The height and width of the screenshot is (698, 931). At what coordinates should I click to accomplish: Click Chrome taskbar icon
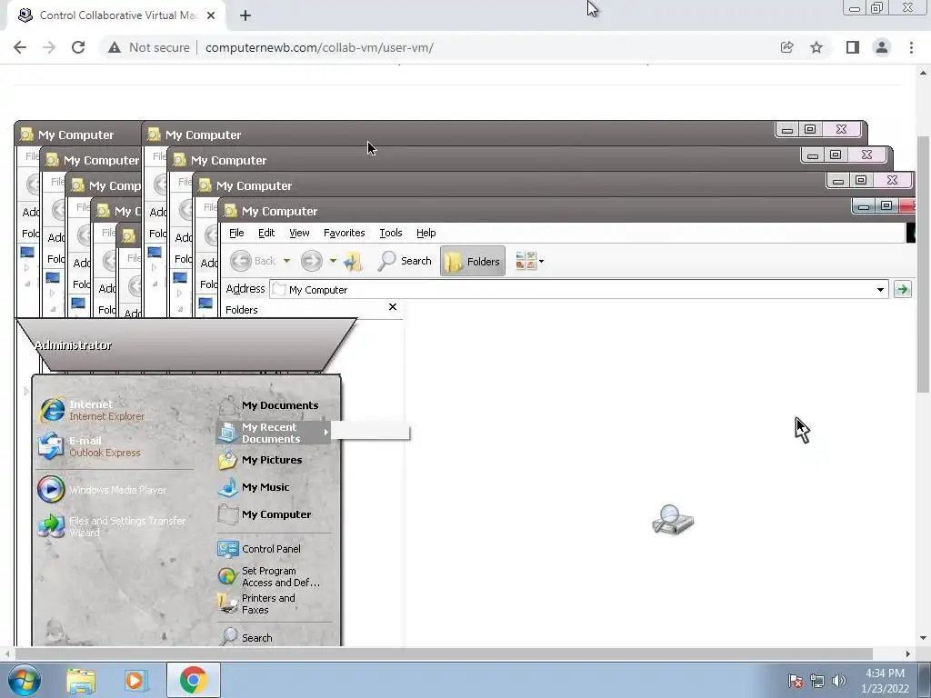pyautogui.click(x=193, y=680)
